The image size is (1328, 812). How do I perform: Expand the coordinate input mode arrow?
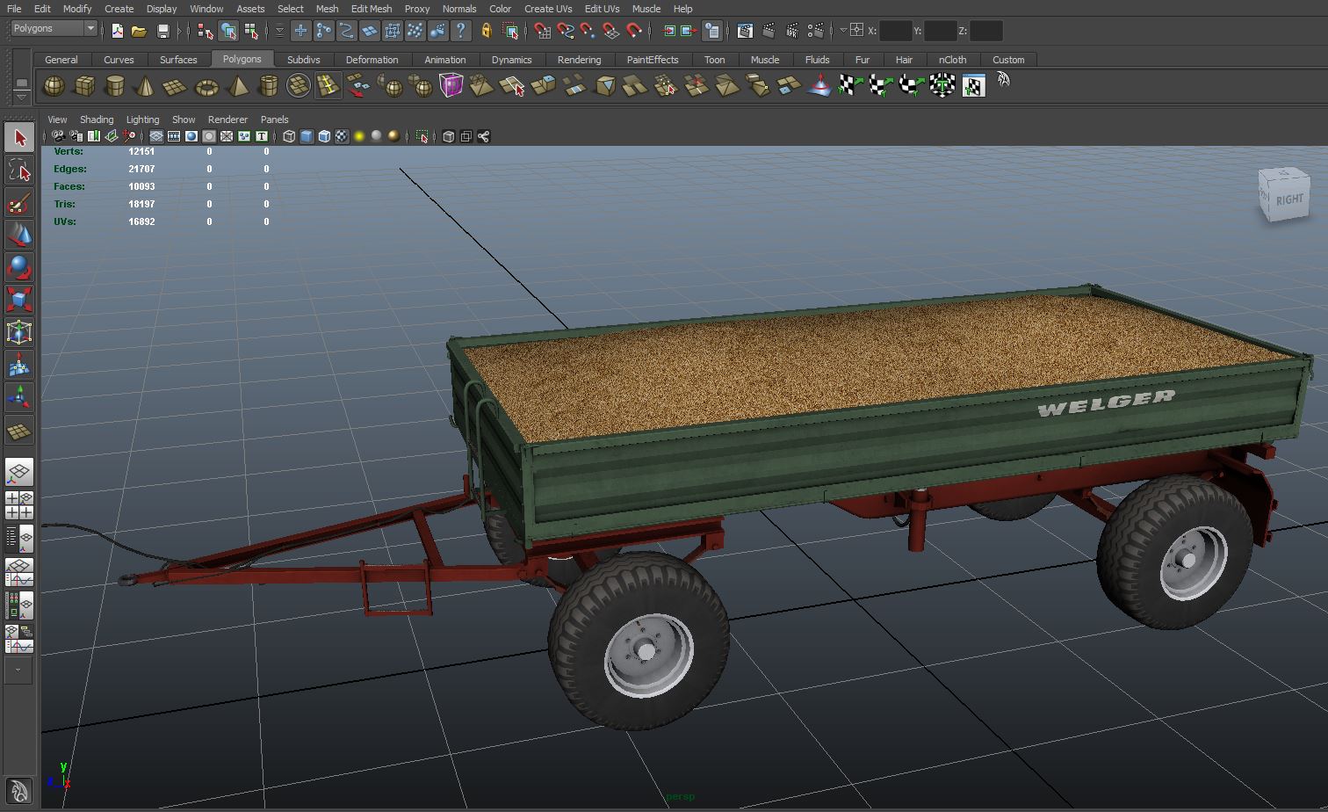tap(842, 31)
